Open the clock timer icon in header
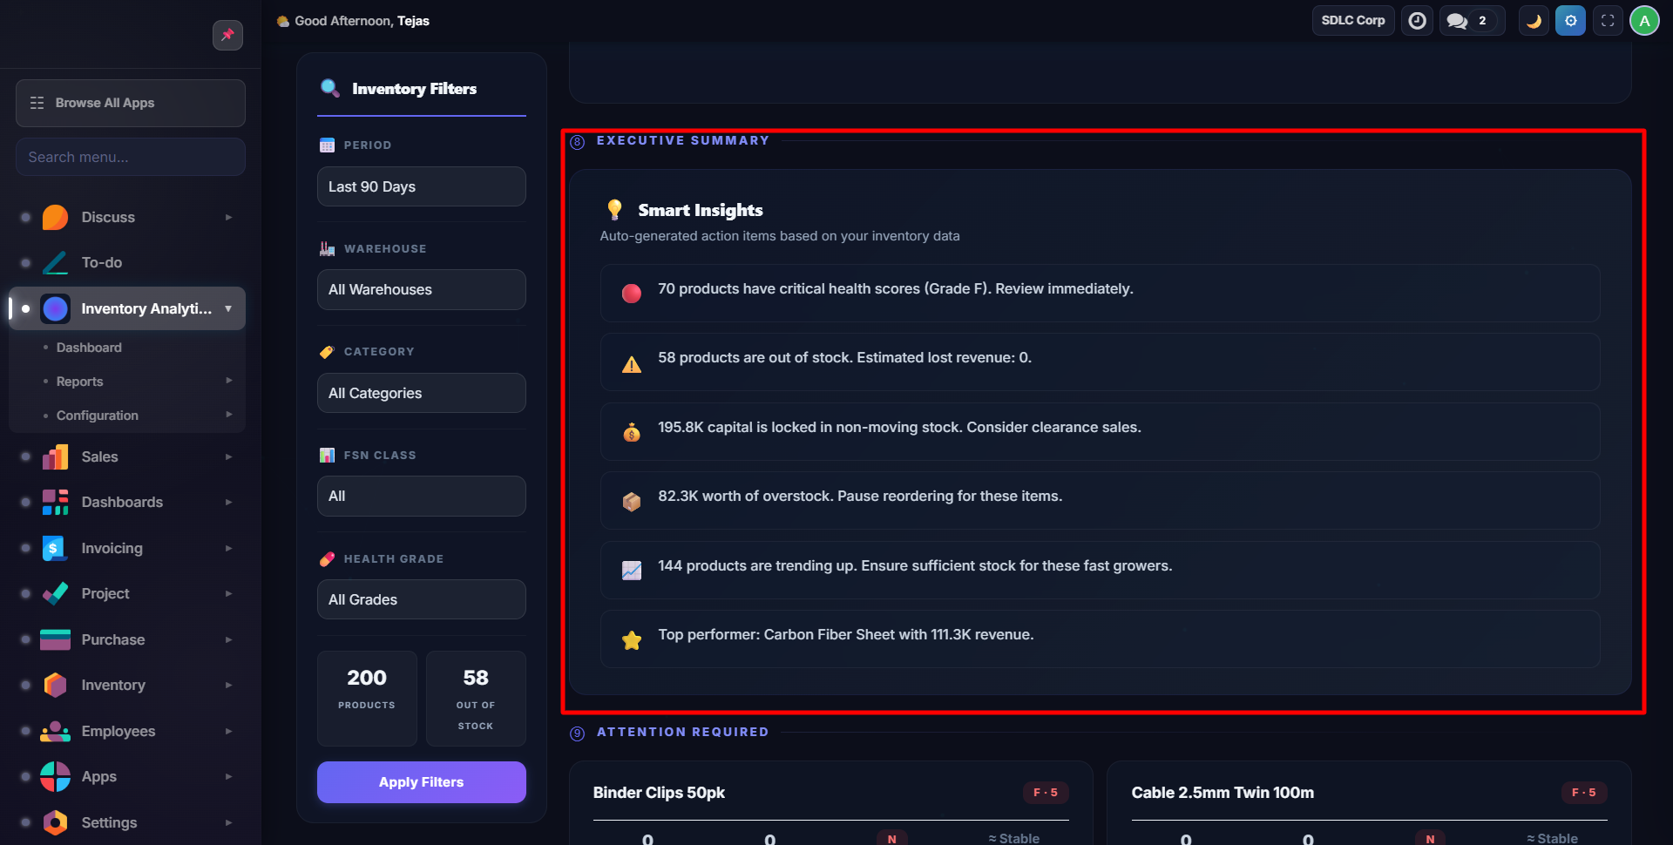 [1417, 21]
